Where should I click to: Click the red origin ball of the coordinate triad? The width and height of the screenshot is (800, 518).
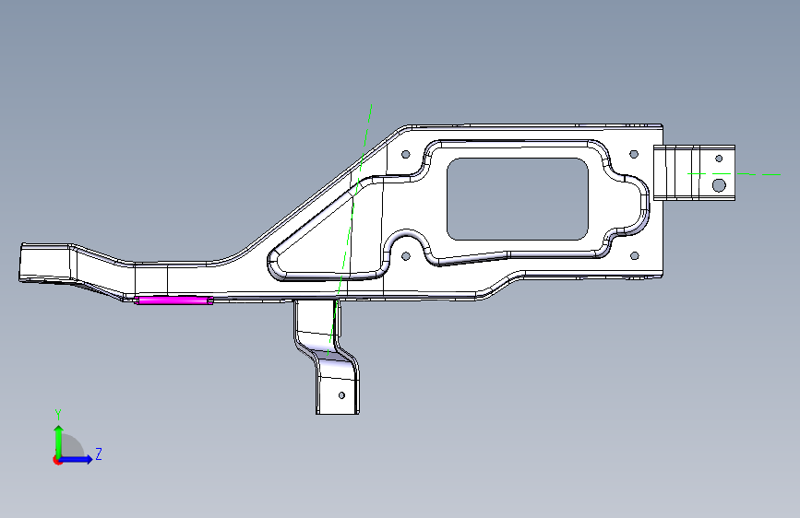[x=57, y=460]
